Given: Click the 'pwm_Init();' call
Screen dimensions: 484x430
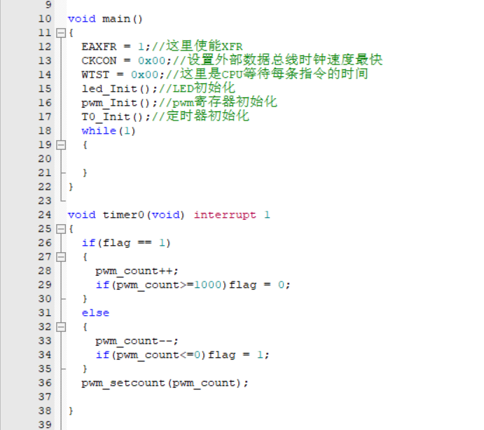Looking at the screenshot, I should pos(120,103).
